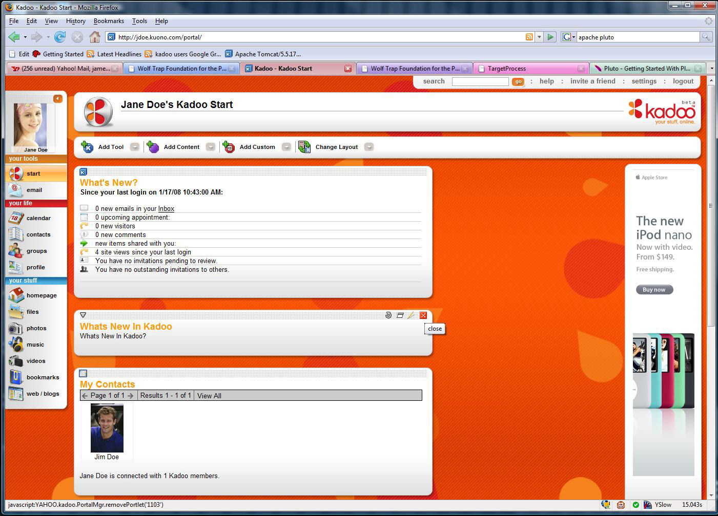
Task: Open the Inbox link
Action: point(166,209)
